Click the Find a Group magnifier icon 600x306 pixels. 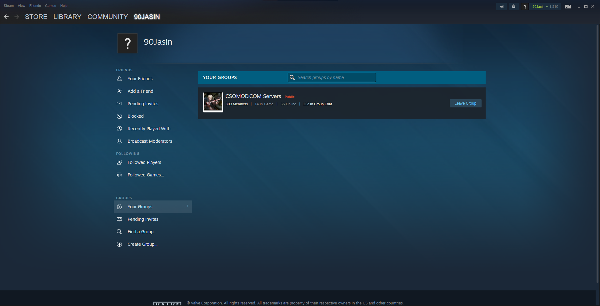point(119,232)
